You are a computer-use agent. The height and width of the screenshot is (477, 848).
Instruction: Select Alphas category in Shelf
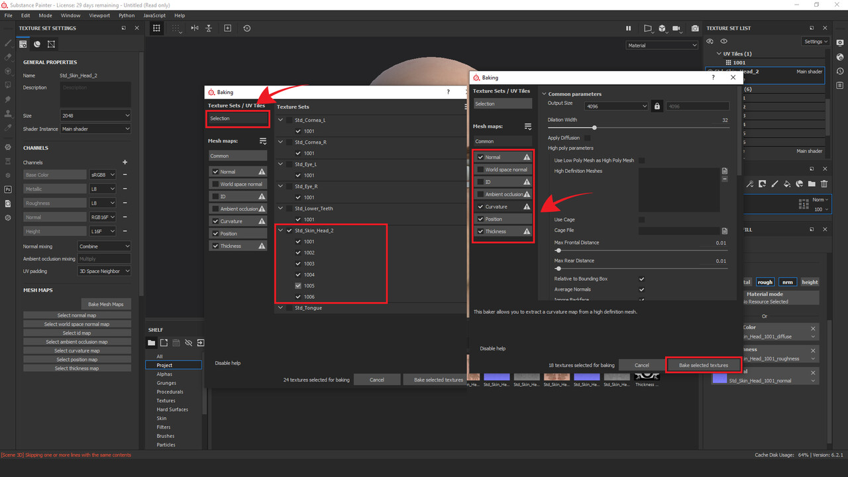tap(164, 374)
